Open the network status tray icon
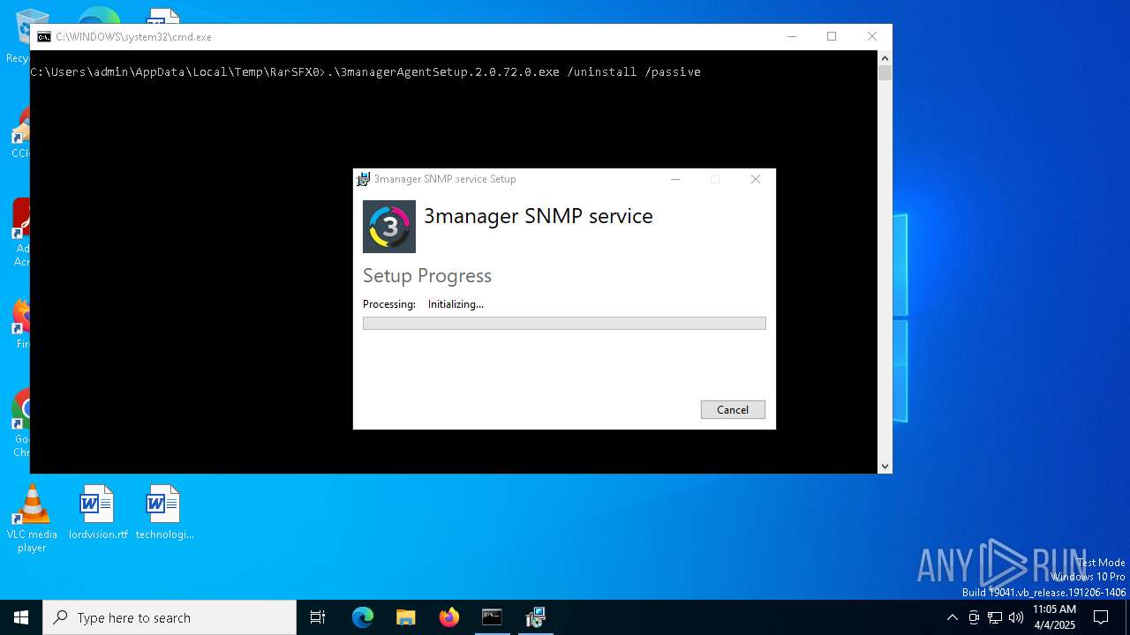1130x635 pixels. 995,617
